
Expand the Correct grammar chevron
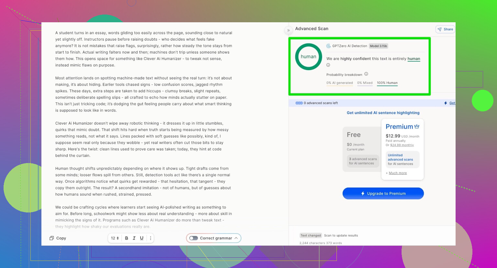[236, 238]
